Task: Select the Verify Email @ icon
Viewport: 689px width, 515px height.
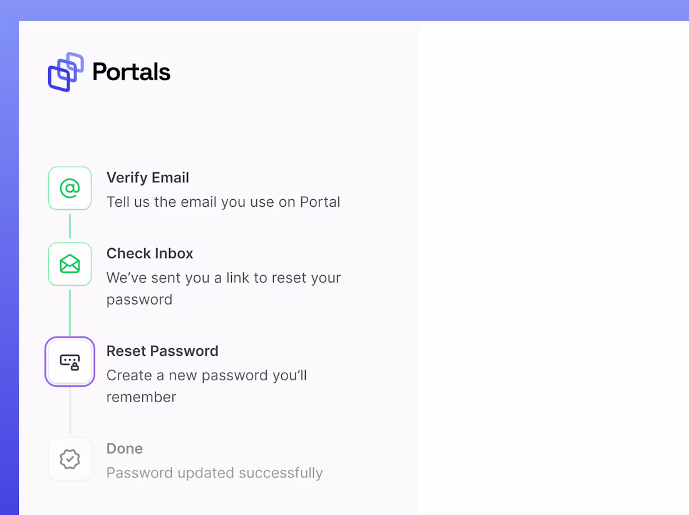Action: (x=70, y=188)
